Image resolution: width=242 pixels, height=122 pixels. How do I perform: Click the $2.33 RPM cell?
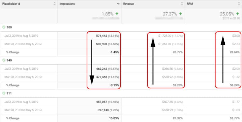click(x=213, y=44)
